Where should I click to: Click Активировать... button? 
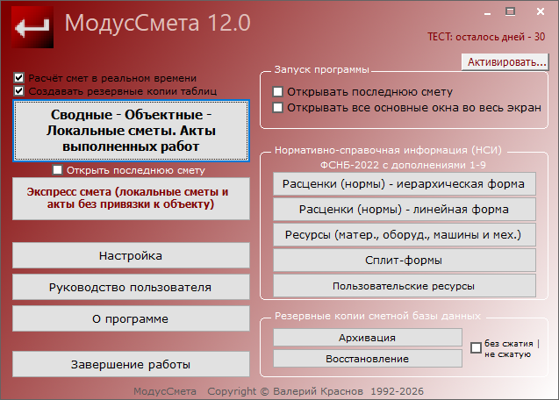(x=505, y=62)
